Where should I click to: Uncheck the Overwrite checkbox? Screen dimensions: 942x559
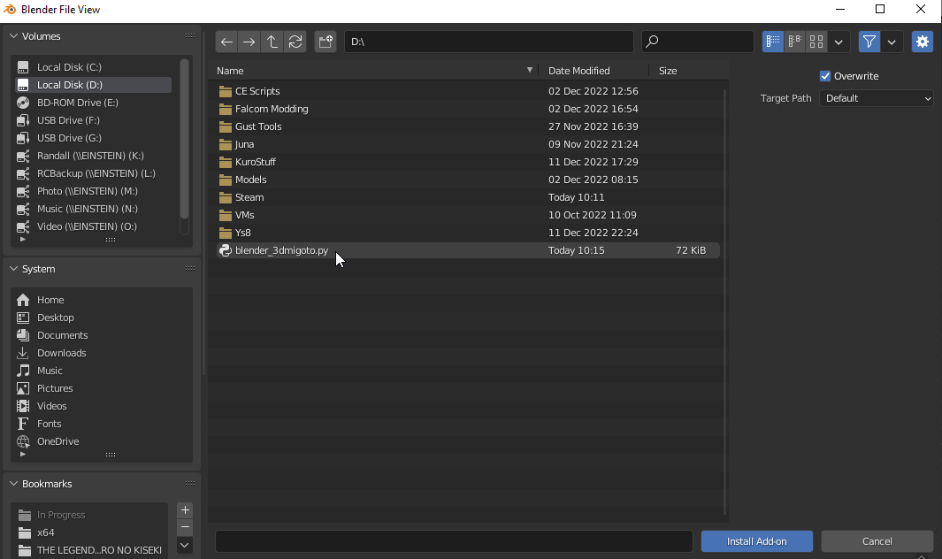(x=825, y=76)
